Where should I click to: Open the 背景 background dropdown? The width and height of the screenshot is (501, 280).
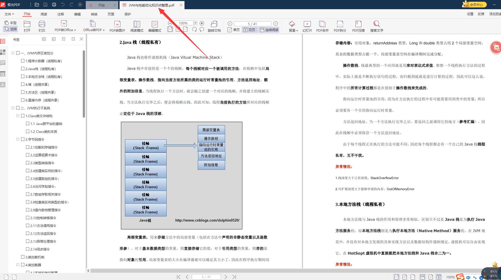[293, 26]
